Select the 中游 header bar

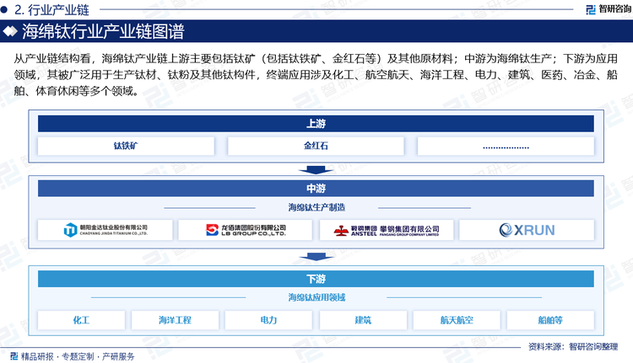[316, 189]
